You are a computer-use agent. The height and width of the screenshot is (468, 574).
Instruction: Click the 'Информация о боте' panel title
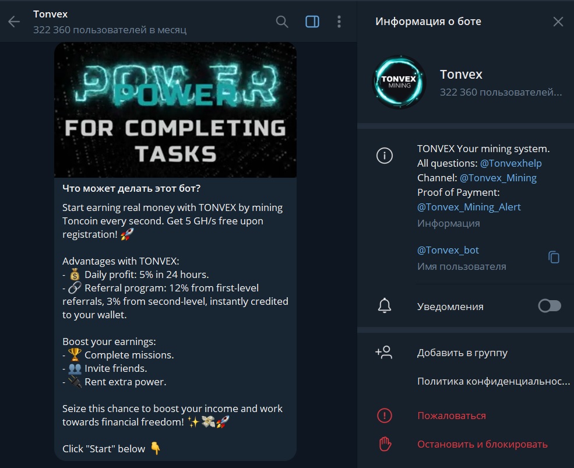point(428,22)
